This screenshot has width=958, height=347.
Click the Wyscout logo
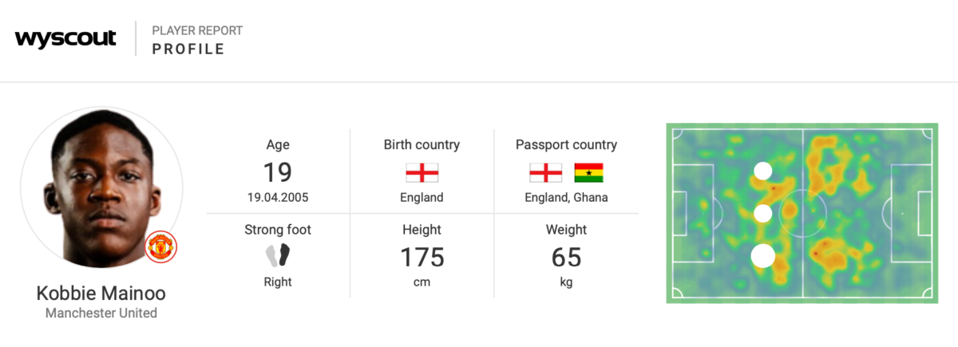pyautogui.click(x=65, y=38)
